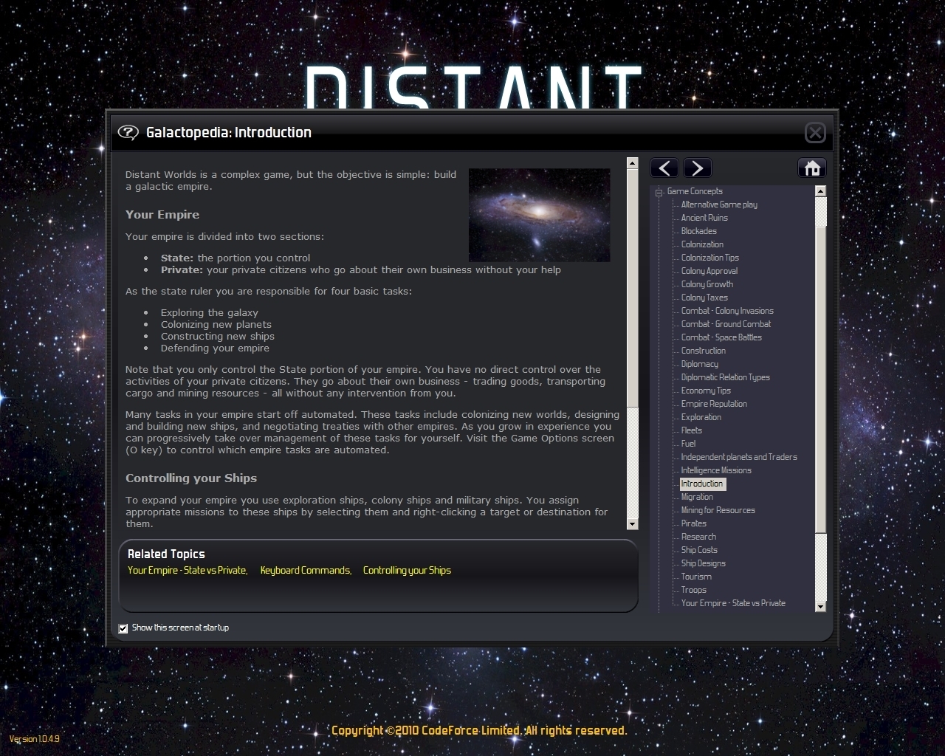Open the Controlling your Ships link
The image size is (945, 756).
pos(407,571)
